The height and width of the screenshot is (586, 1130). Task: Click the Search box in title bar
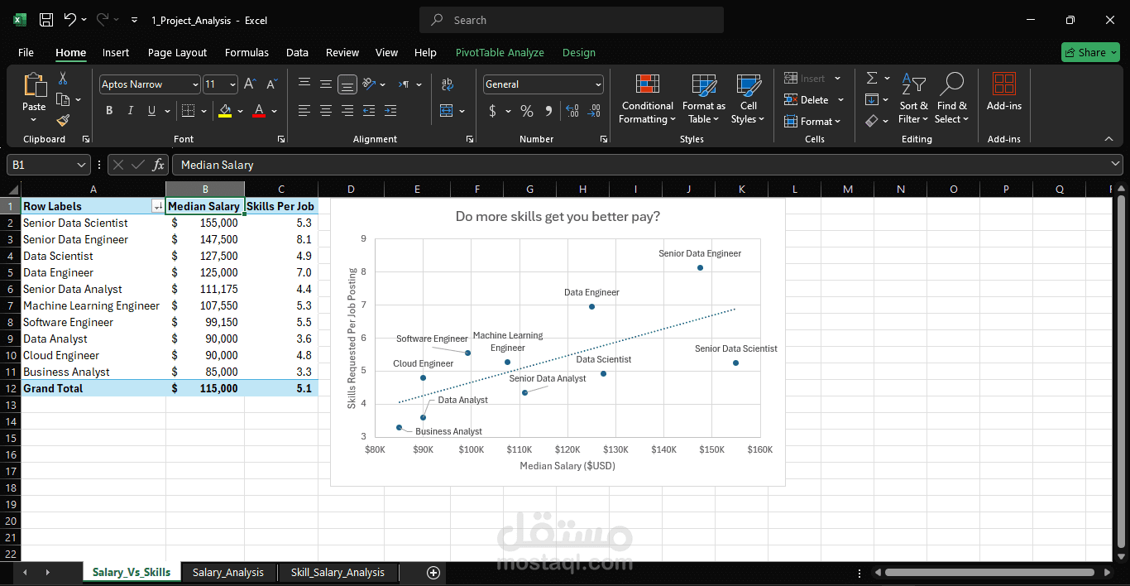572,20
